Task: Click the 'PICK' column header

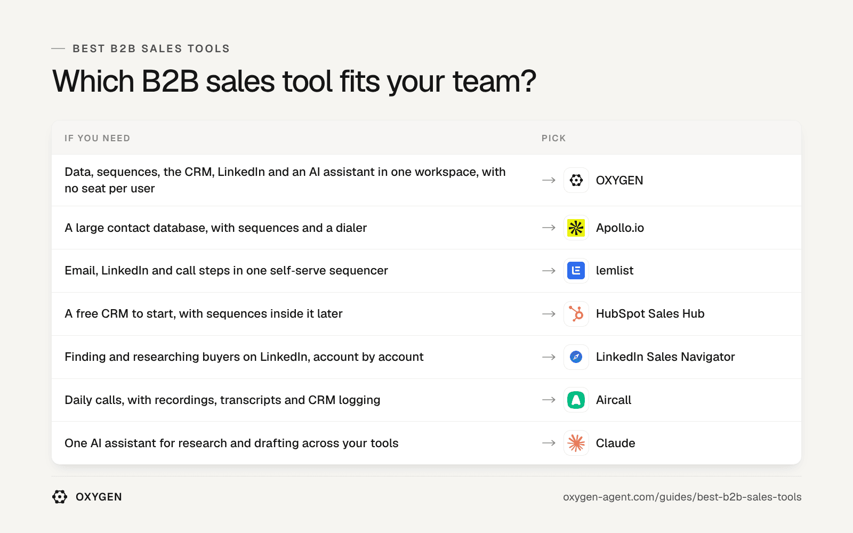Action: click(x=554, y=138)
